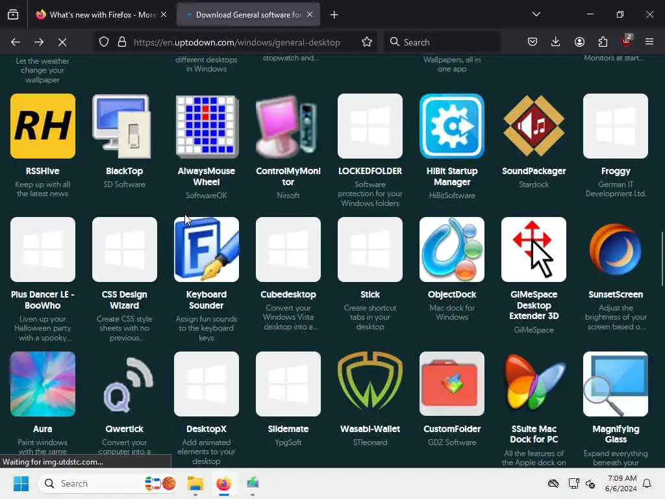Open the Firefox hamburger application menu
Image resolution: width=665 pixels, height=499 pixels.
pos(649,42)
